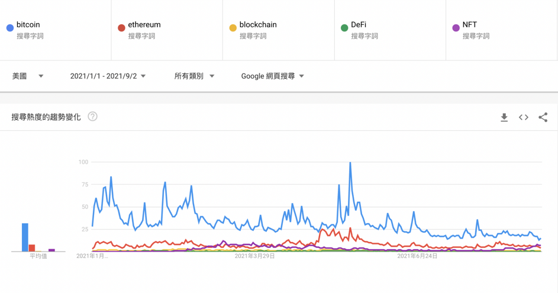
Task: Edit the NFT search term
Action: click(469, 25)
